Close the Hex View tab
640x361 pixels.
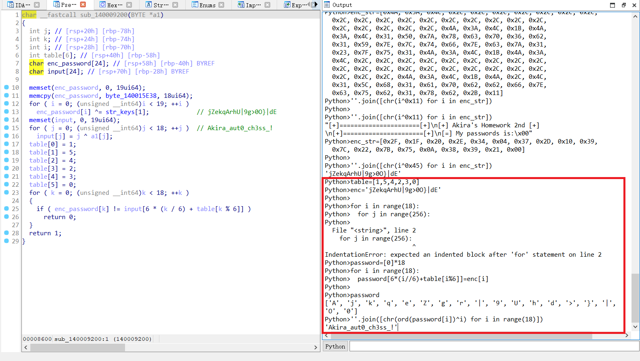(x=129, y=5)
